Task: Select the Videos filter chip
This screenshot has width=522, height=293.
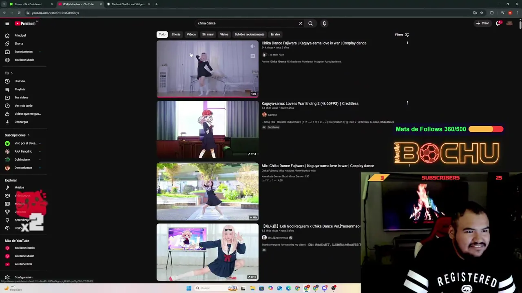Action: coord(191,35)
